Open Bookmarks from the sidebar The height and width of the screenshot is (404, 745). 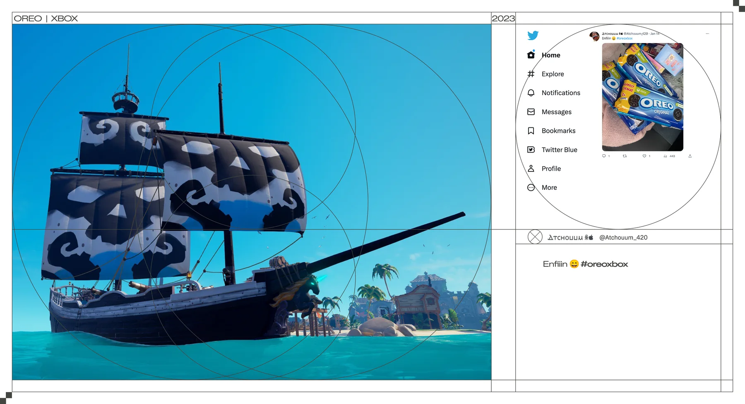pos(558,131)
